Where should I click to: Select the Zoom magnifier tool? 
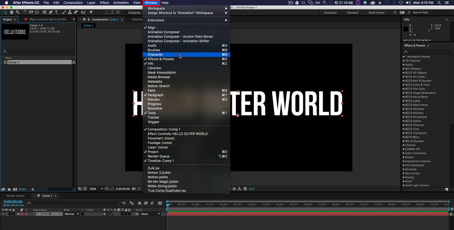18,12
